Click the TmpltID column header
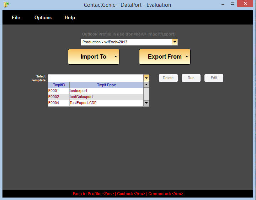256x200 pixels. pos(59,85)
